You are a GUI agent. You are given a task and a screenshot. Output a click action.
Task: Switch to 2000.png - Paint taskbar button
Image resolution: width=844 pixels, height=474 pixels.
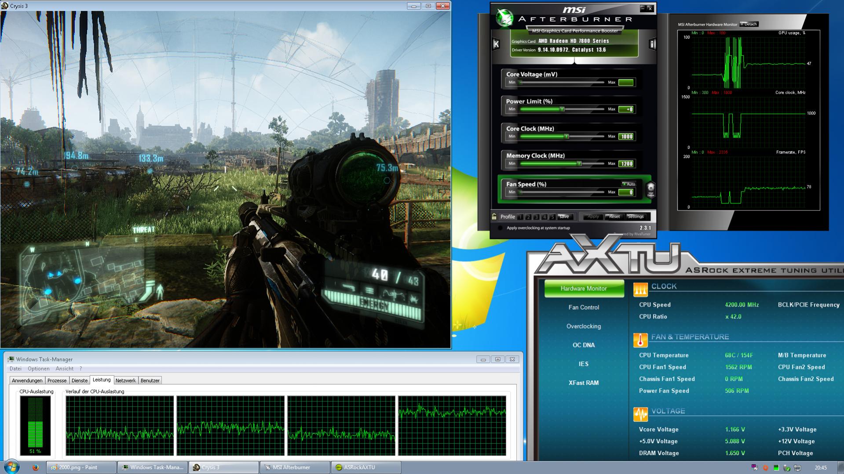(81, 467)
